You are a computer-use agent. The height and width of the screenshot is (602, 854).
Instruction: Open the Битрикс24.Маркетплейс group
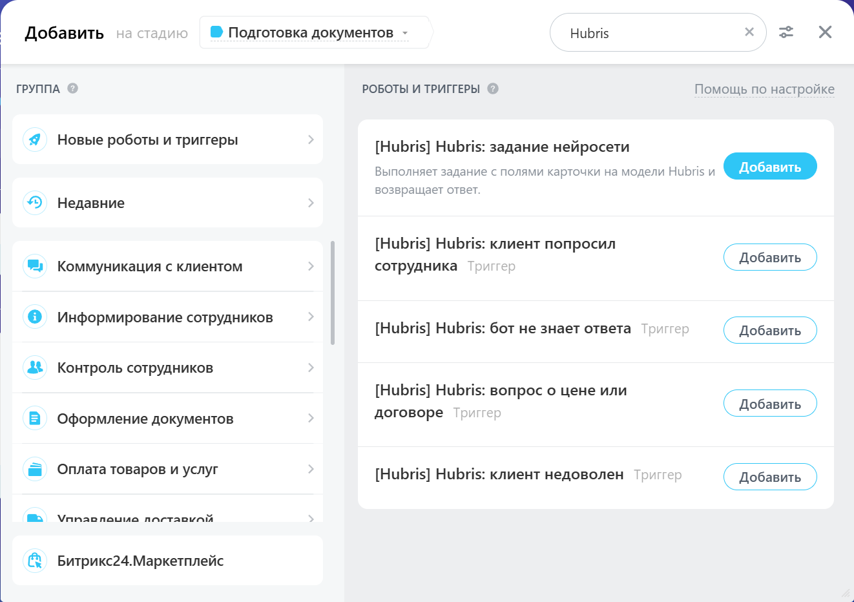coord(167,561)
